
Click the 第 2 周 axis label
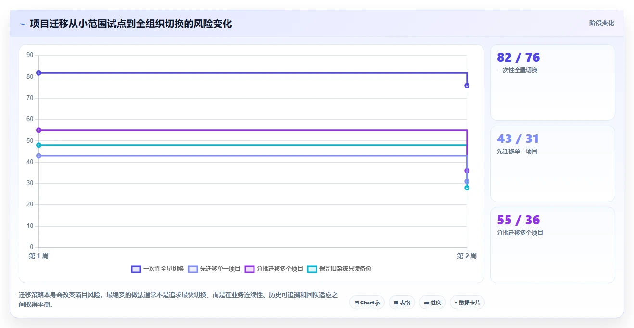(x=467, y=256)
